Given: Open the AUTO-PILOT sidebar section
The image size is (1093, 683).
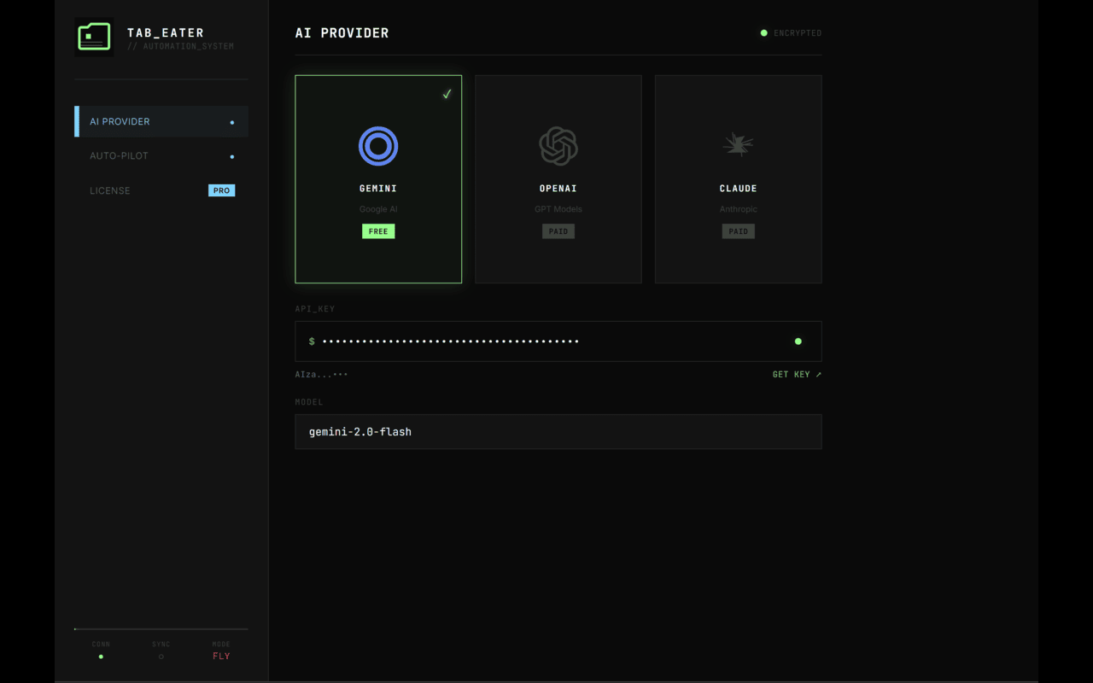Looking at the screenshot, I should 161,156.
